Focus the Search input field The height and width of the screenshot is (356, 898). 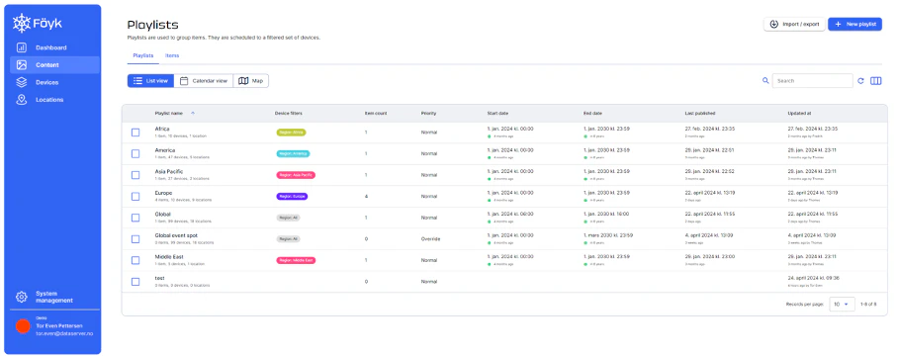point(812,81)
